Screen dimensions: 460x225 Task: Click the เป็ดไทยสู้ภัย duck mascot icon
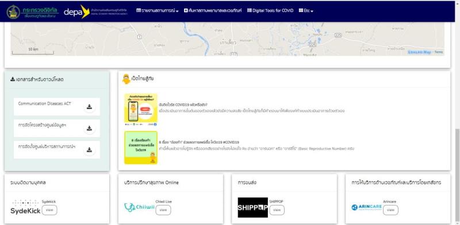(x=126, y=79)
